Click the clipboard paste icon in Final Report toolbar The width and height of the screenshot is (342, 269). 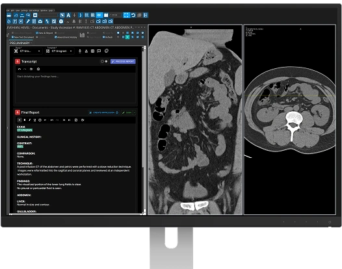click(76, 120)
